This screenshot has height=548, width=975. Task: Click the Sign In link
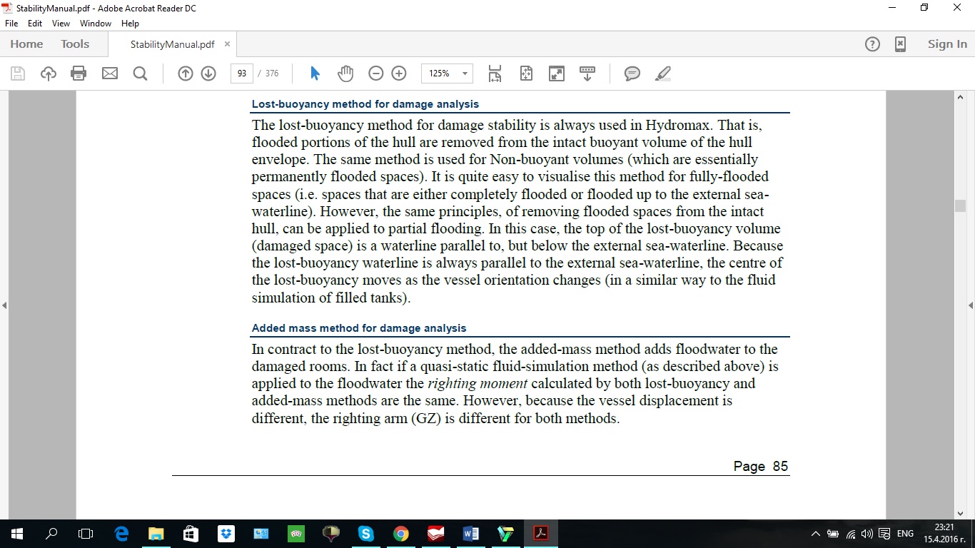click(947, 44)
